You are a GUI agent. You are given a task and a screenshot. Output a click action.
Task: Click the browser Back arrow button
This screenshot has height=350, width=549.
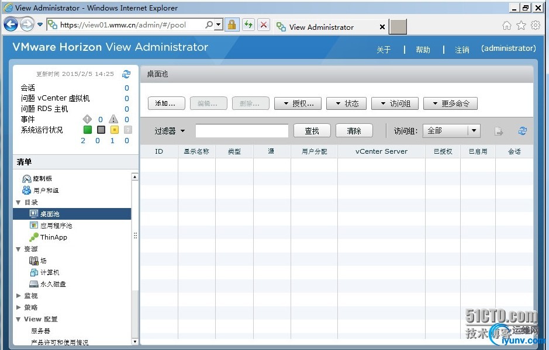tap(11, 25)
